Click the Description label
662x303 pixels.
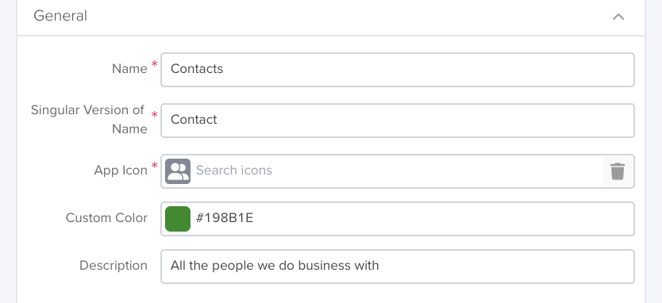[114, 266]
